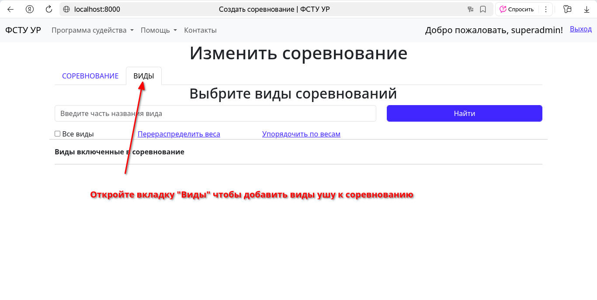
Task: Focus the 'Введите часть названия вида' search field
Action: tap(215, 113)
